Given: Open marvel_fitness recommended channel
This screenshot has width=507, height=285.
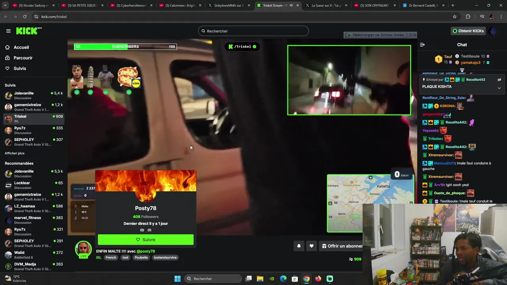Looking at the screenshot, I should (34, 220).
